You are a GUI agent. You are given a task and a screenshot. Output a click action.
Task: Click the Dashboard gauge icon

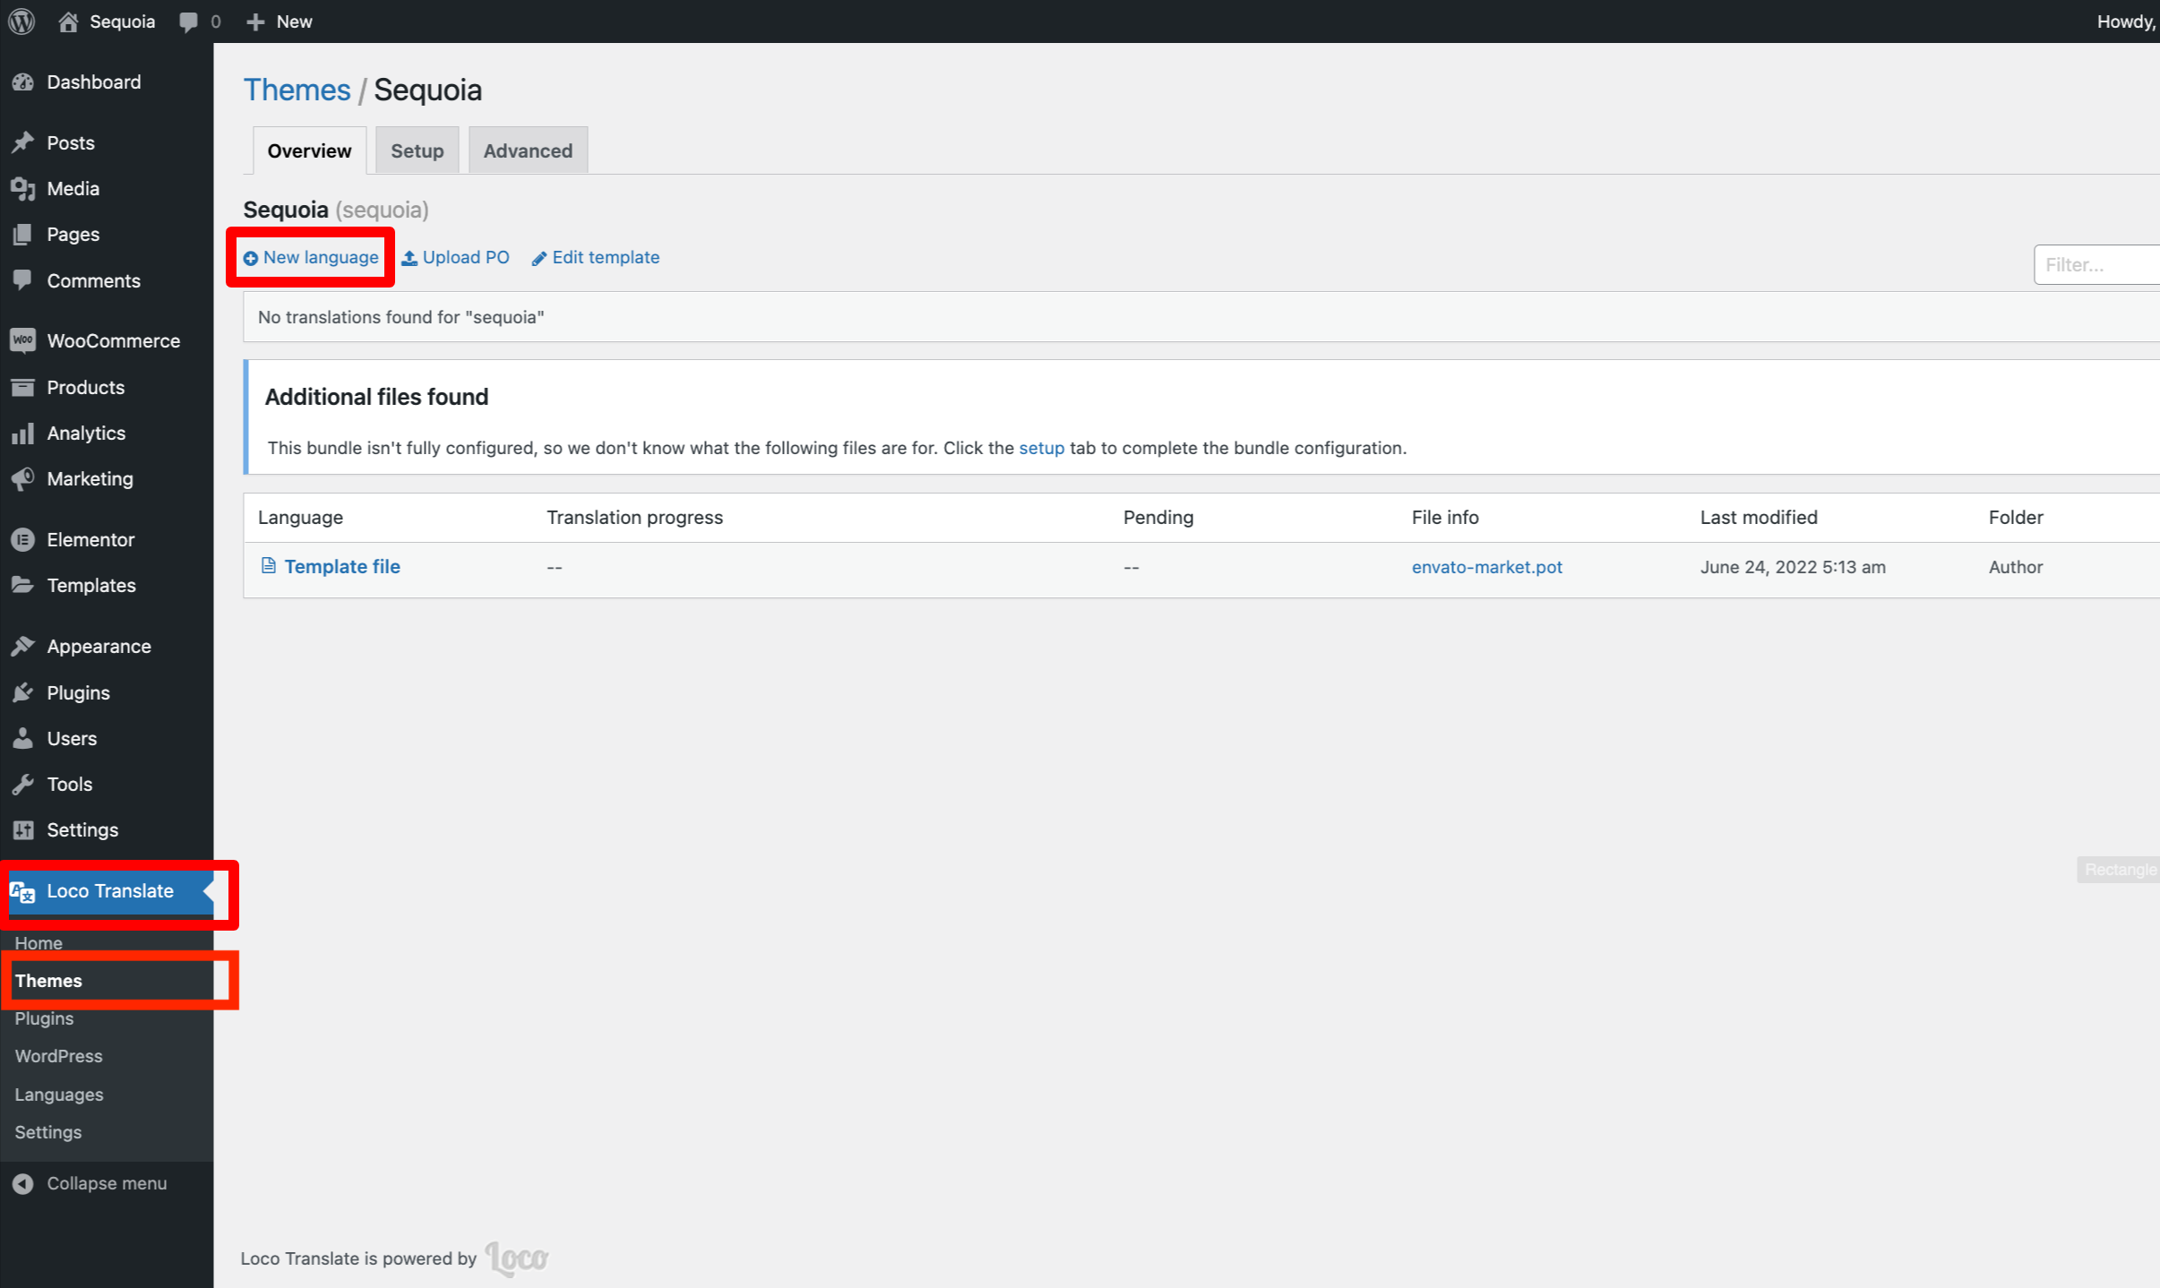(x=23, y=82)
